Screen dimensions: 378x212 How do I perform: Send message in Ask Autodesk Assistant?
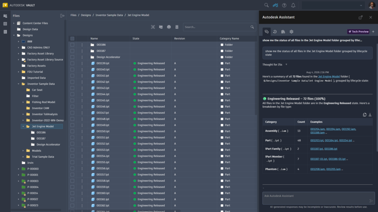(x=371, y=201)
